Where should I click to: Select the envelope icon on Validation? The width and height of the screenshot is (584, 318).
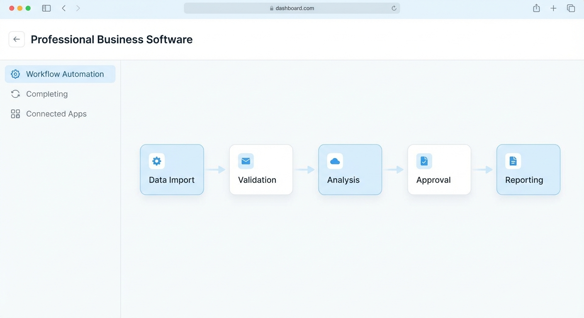point(246,161)
